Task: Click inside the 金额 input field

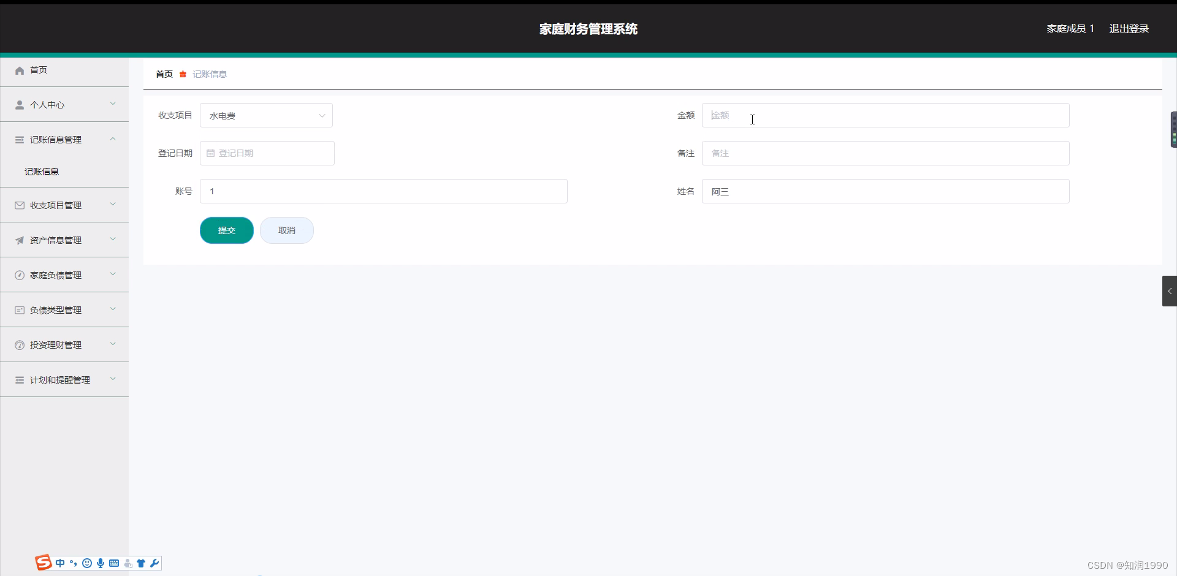Action: [x=885, y=115]
